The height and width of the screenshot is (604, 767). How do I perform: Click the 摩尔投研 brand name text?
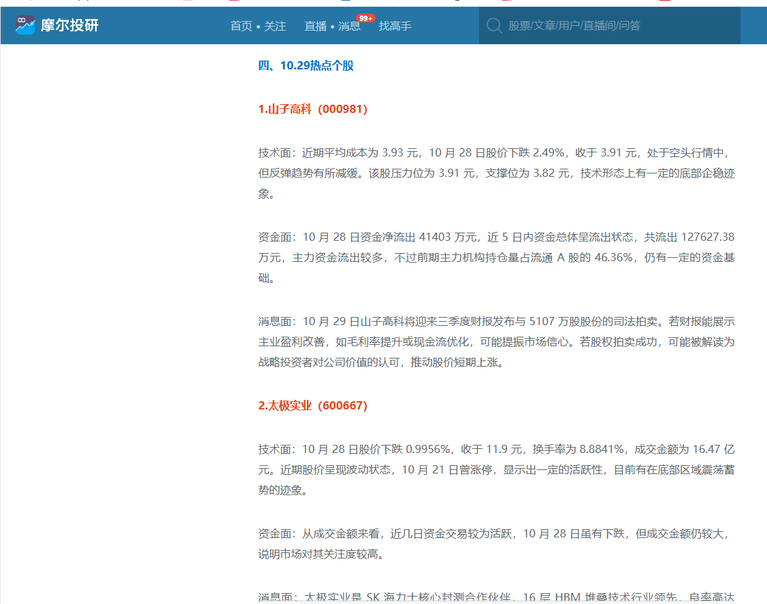(69, 26)
